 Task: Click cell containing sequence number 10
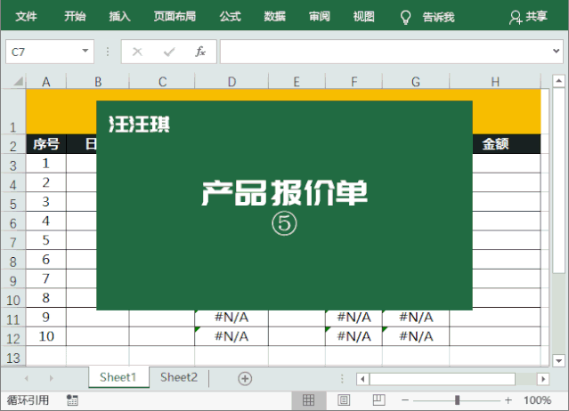tap(46, 336)
